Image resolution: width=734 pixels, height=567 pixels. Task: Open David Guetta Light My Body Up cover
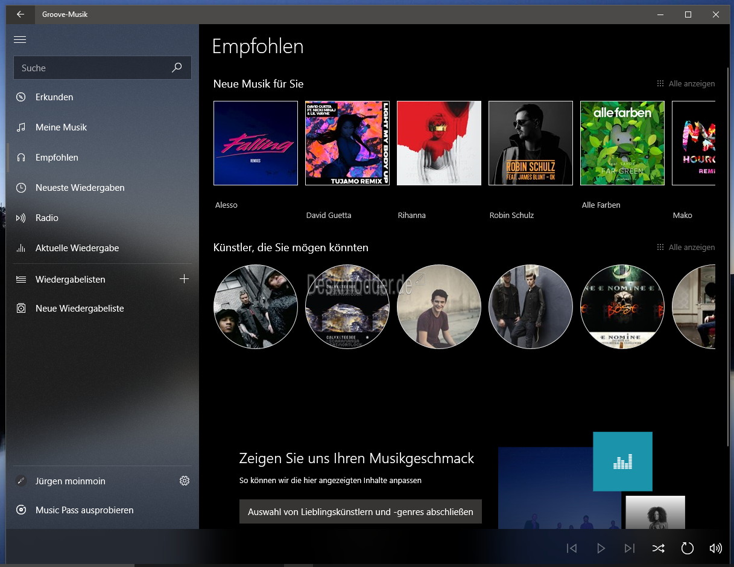tap(347, 143)
